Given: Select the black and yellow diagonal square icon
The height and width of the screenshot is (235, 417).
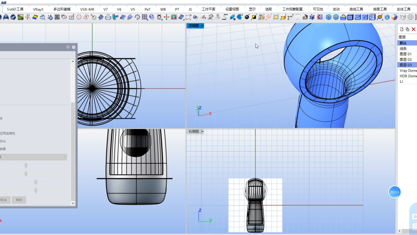Looking at the screenshot, I should [x=254, y=17].
